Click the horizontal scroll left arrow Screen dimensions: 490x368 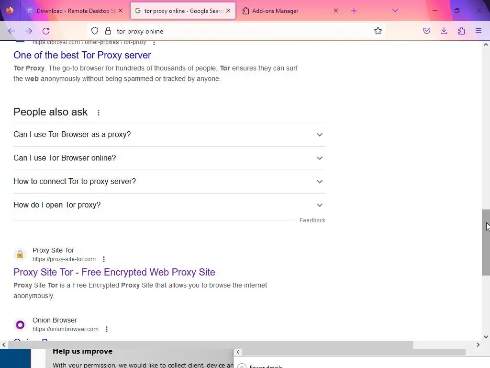(x=4, y=345)
